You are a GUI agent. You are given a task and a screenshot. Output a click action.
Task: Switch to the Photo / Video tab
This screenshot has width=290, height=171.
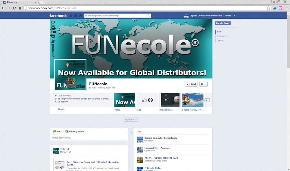[x=75, y=131]
